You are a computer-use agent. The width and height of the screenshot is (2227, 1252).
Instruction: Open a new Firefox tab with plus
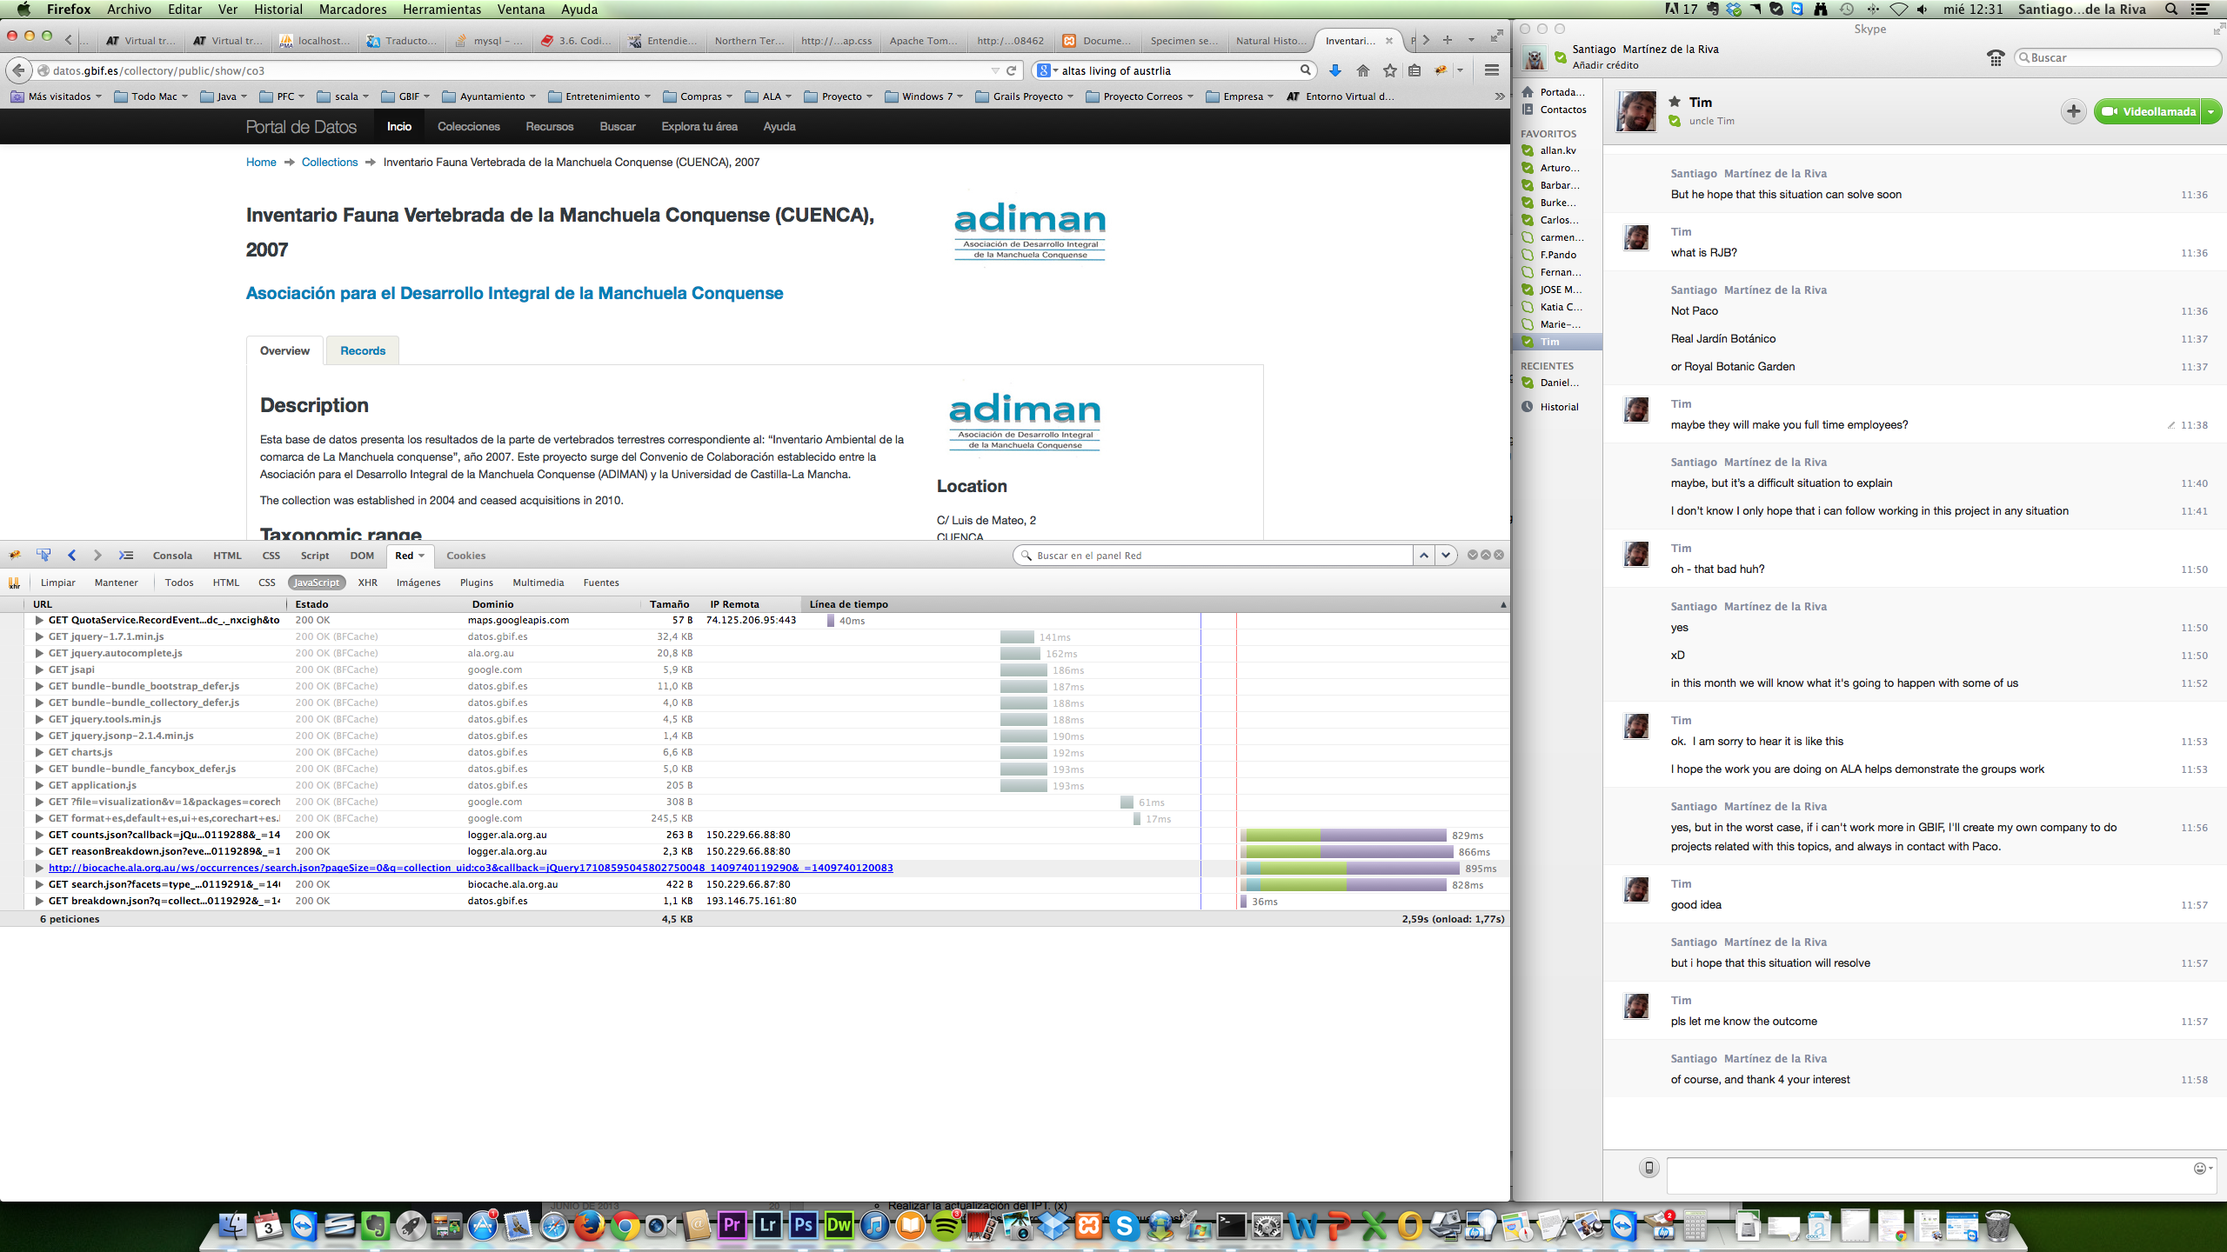coord(1448,40)
